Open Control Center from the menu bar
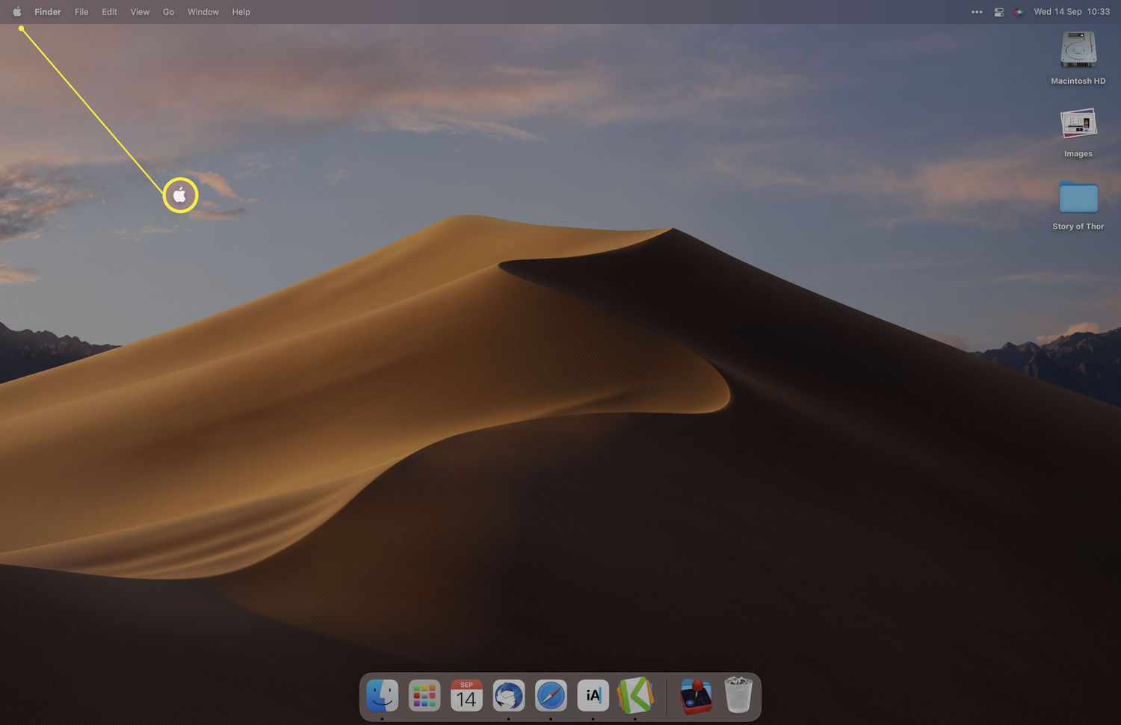Screen dimensions: 1121x725 (998, 12)
